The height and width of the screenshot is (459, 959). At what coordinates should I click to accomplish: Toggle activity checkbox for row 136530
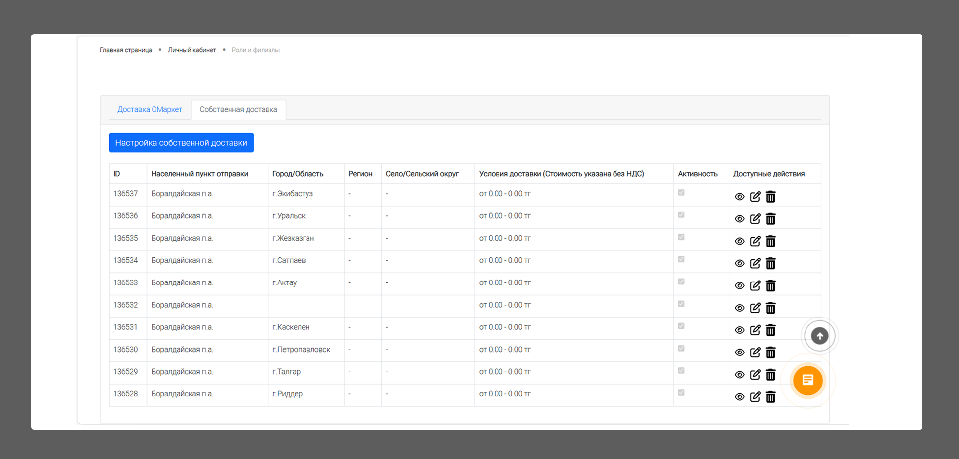coord(681,348)
